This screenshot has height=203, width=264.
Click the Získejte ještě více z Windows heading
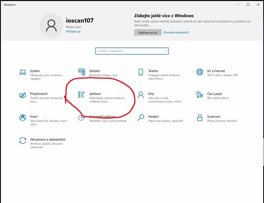(x=164, y=15)
